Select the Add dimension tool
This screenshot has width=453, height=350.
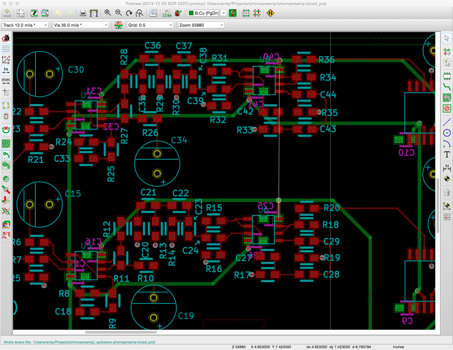[x=447, y=167]
